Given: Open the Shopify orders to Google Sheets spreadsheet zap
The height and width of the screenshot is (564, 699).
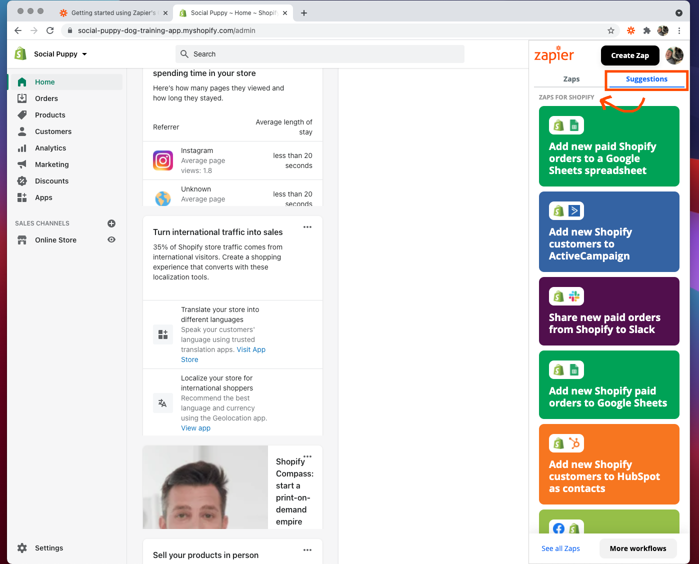Looking at the screenshot, I should [609, 146].
